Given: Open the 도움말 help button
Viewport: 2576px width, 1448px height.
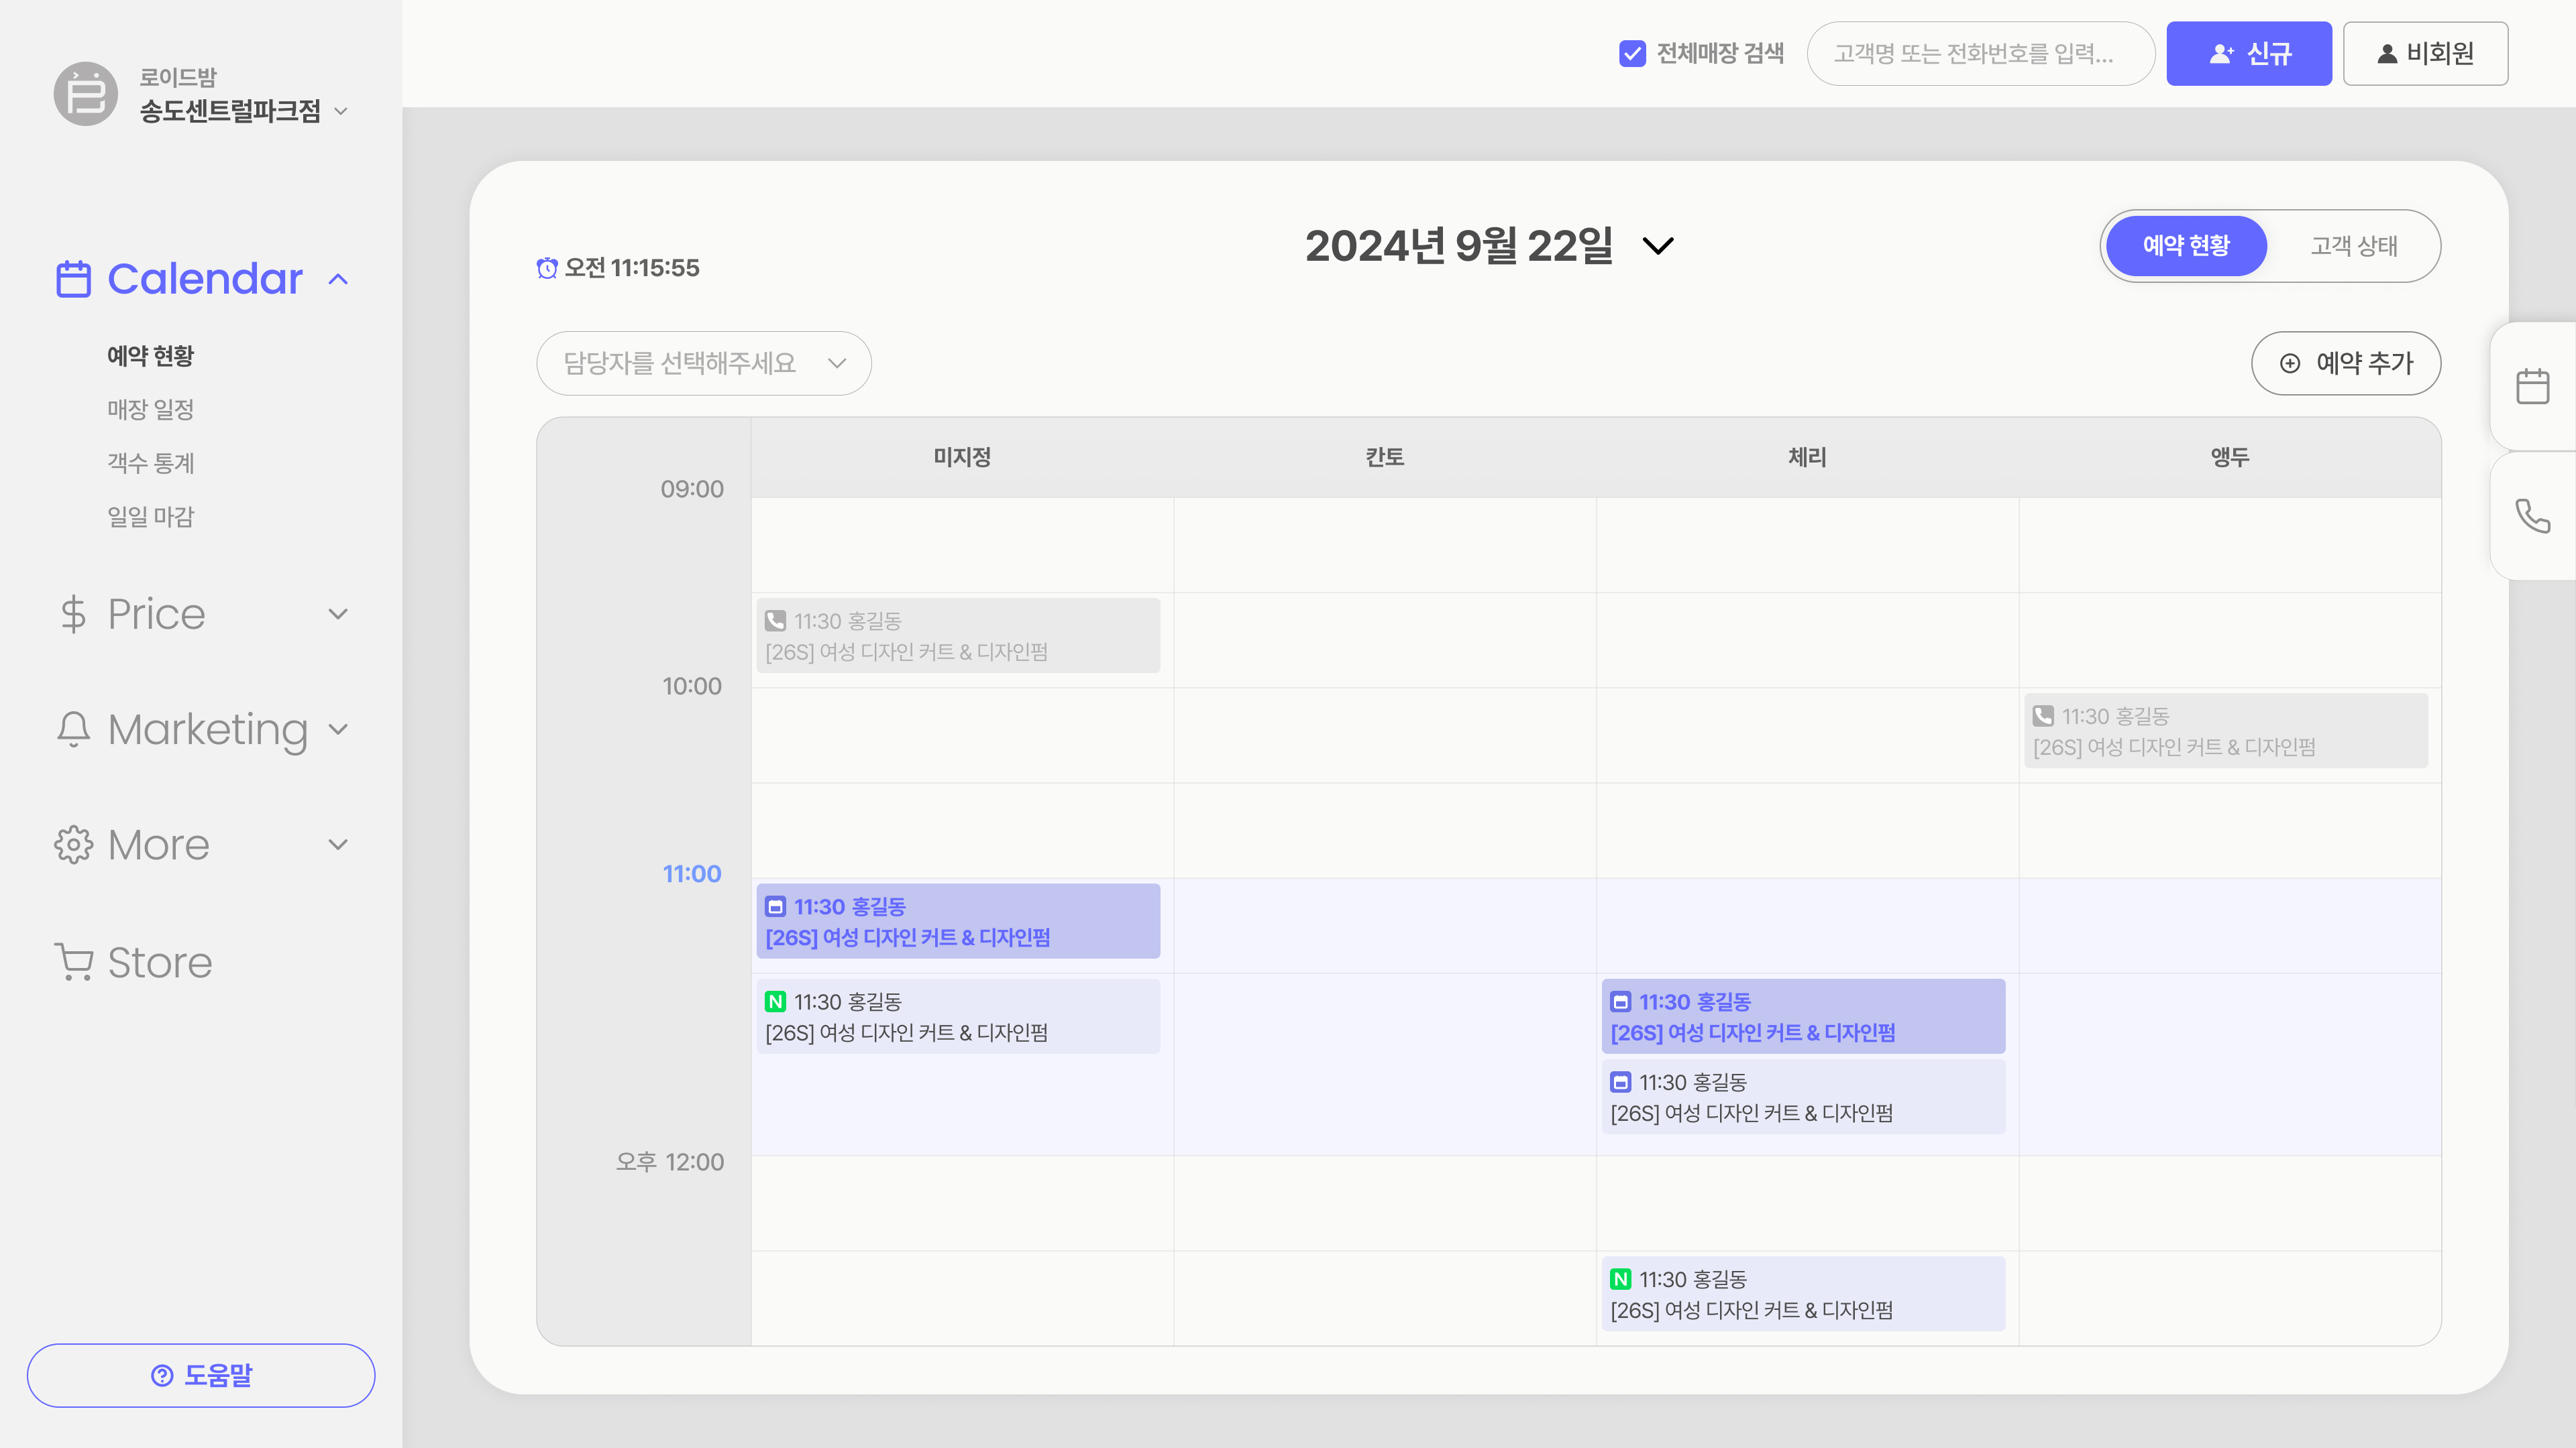Looking at the screenshot, I should pyautogui.click(x=201, y=1375).
